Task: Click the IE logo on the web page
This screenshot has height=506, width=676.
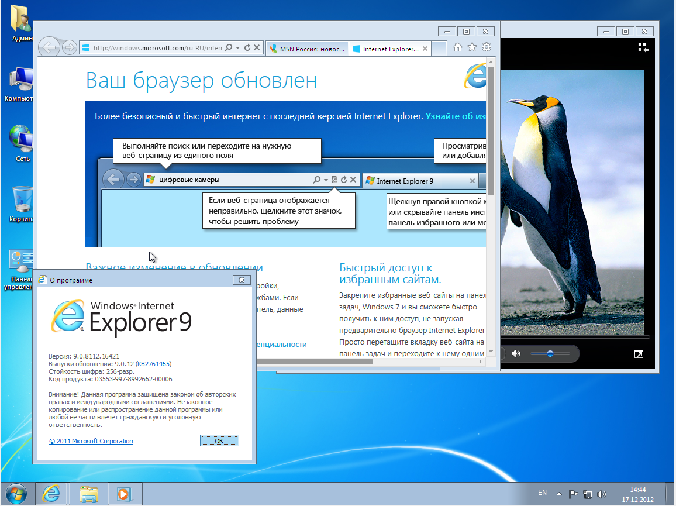Action: [475, 75]
